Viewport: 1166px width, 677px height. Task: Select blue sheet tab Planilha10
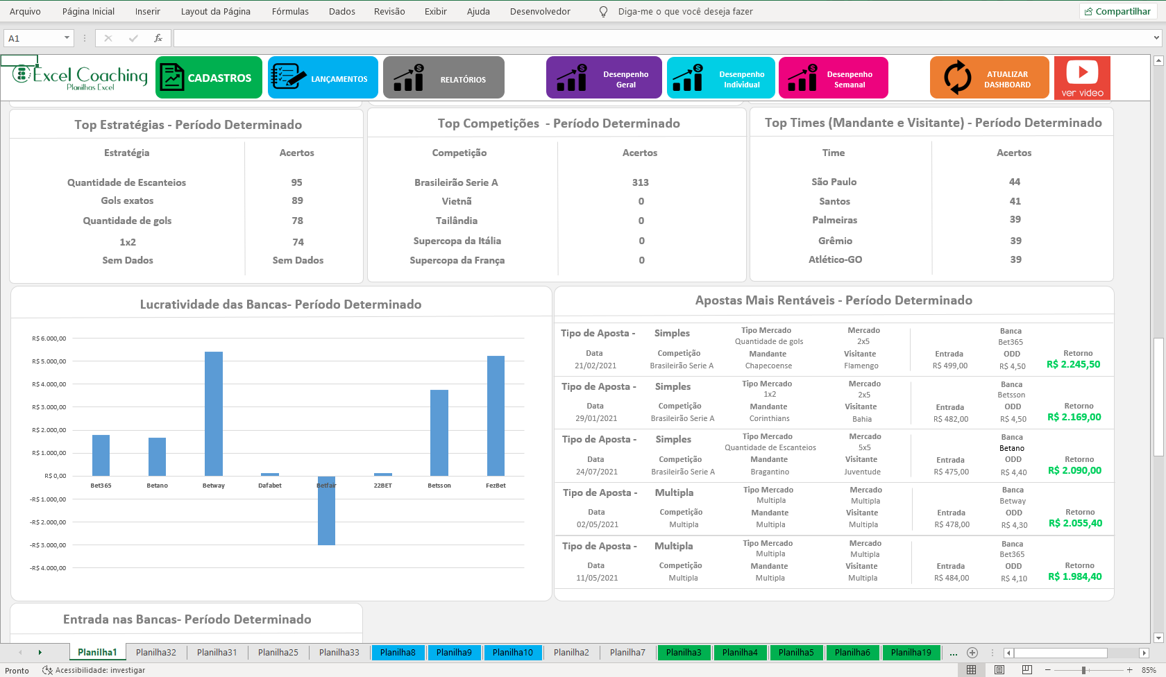tap(513, 652)
